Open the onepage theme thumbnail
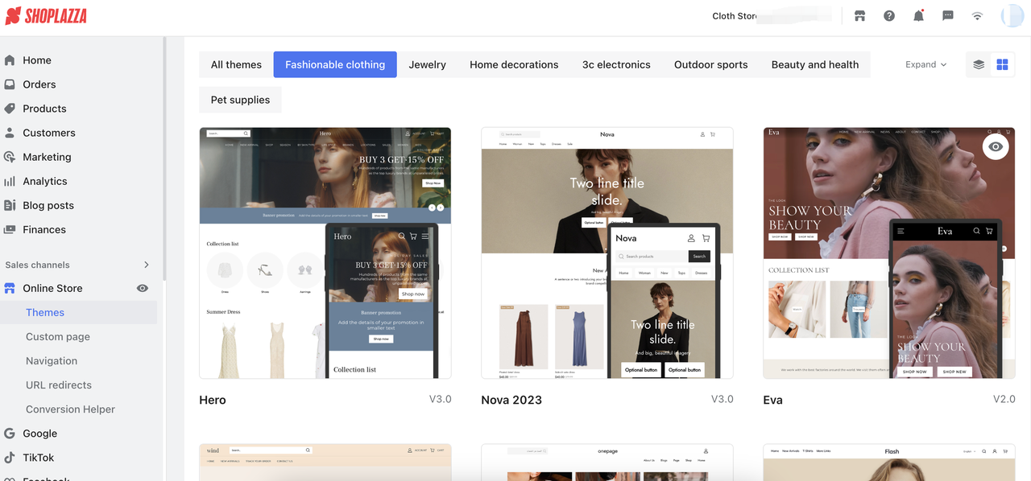 point(607,462)
